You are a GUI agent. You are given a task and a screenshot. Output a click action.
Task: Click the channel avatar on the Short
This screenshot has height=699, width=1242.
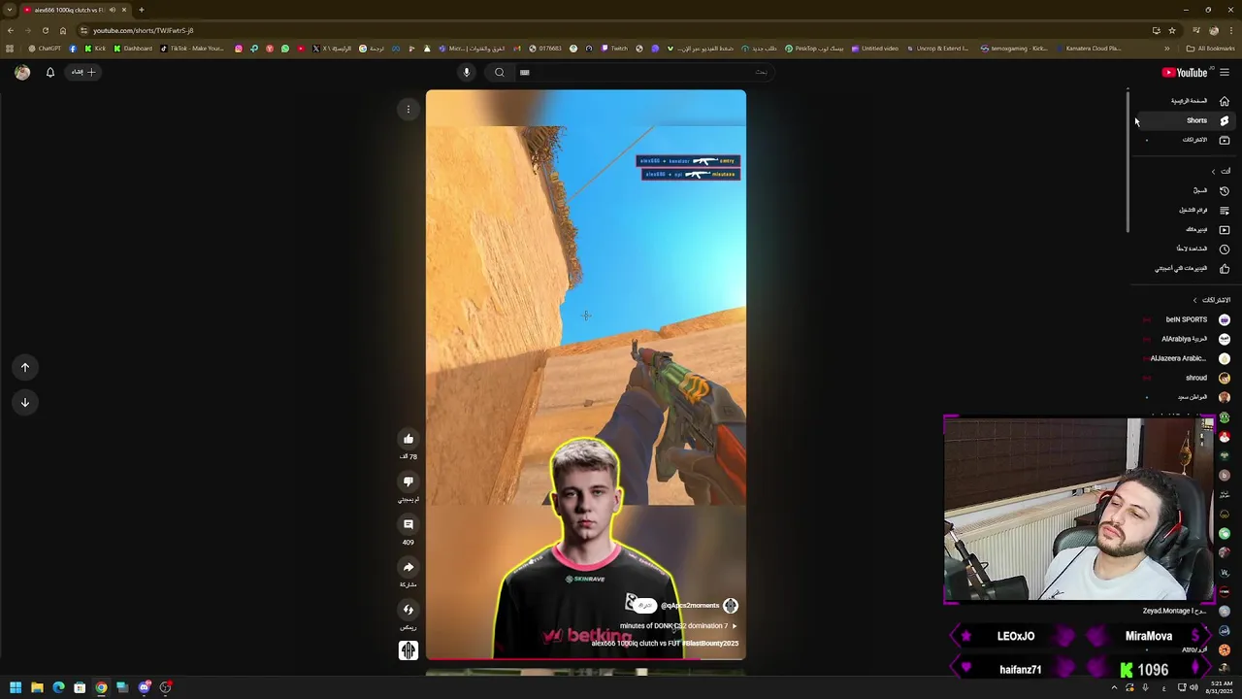coord(731,606)
